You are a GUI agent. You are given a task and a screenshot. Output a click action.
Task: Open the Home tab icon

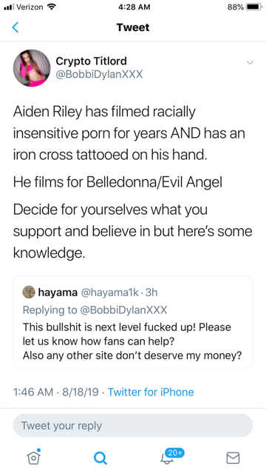tap(33, 457)
